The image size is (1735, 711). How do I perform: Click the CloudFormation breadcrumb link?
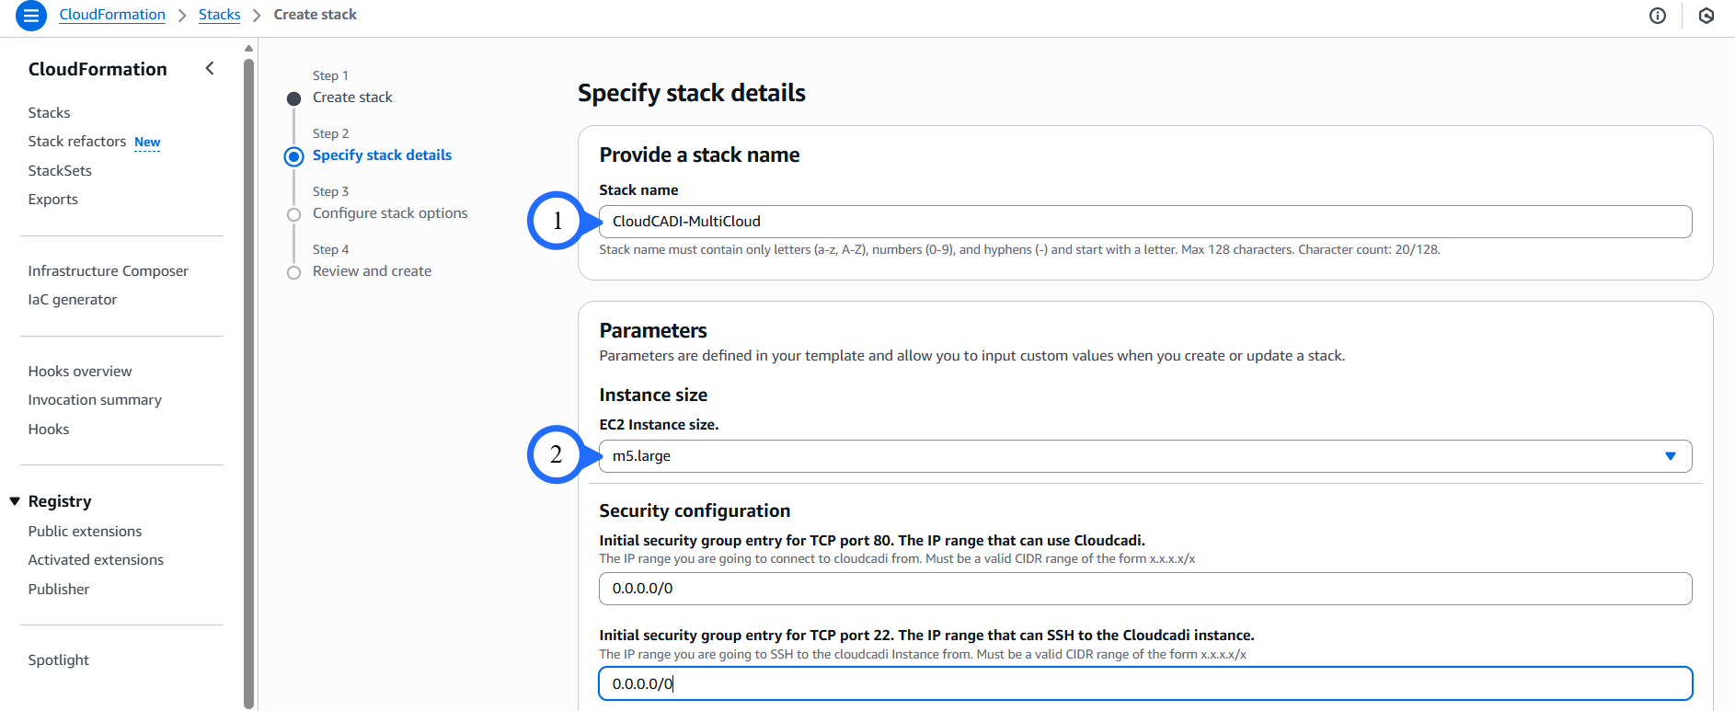click(112, 15)
